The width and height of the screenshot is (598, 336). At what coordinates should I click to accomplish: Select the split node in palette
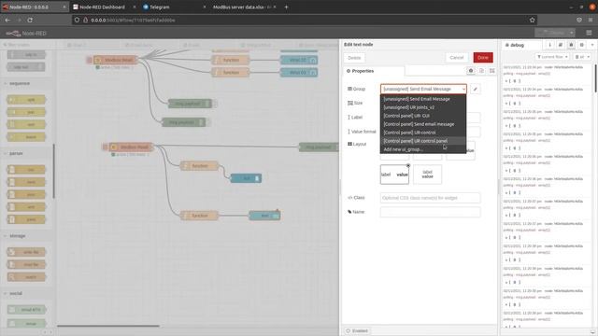(26, 100)
